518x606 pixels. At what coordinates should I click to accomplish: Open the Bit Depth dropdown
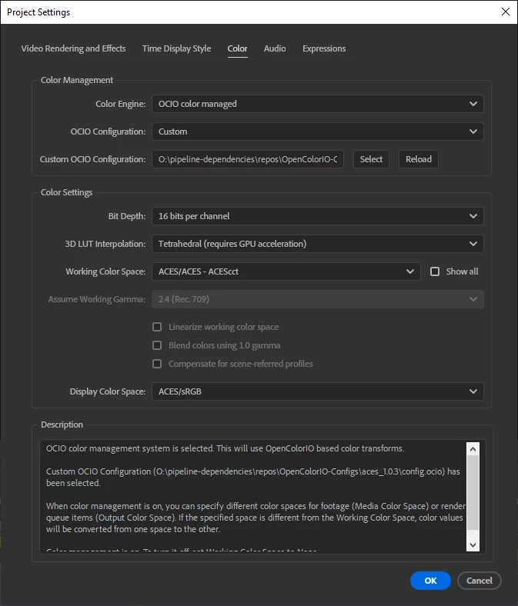tap(318, 216)
